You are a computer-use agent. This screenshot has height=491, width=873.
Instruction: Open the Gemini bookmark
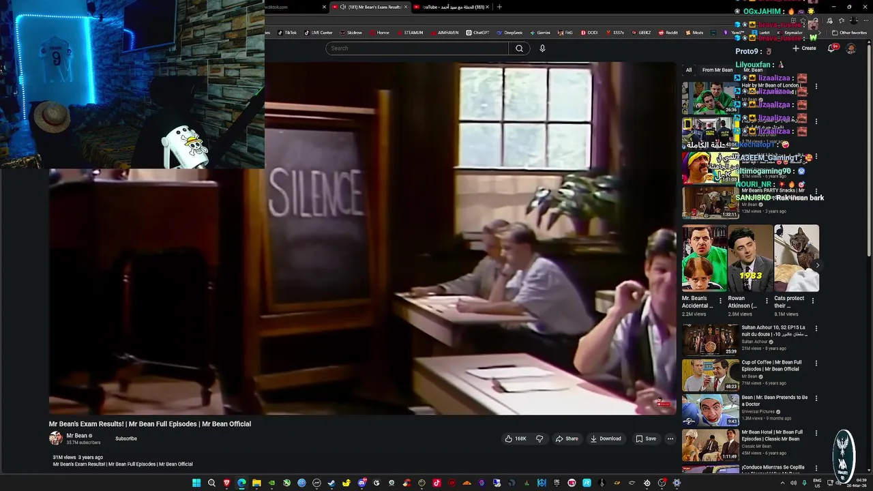[x=539, y=32]
